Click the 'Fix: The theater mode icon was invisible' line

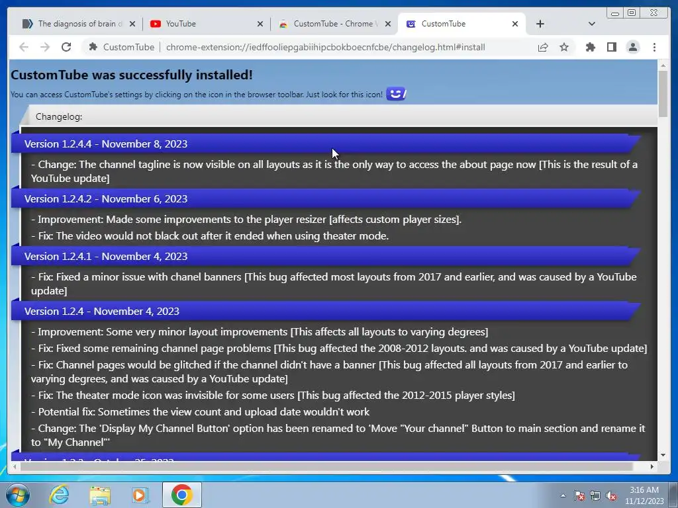point(273,396)
